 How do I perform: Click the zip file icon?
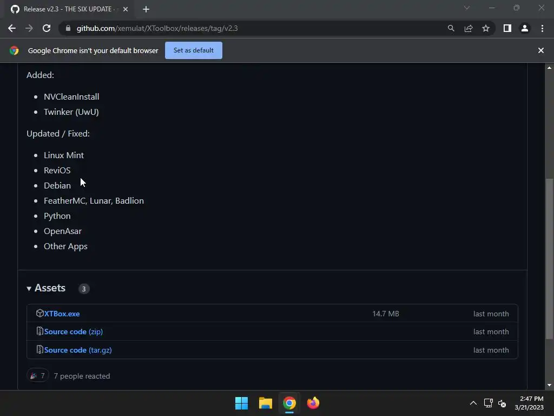[40, 331]
